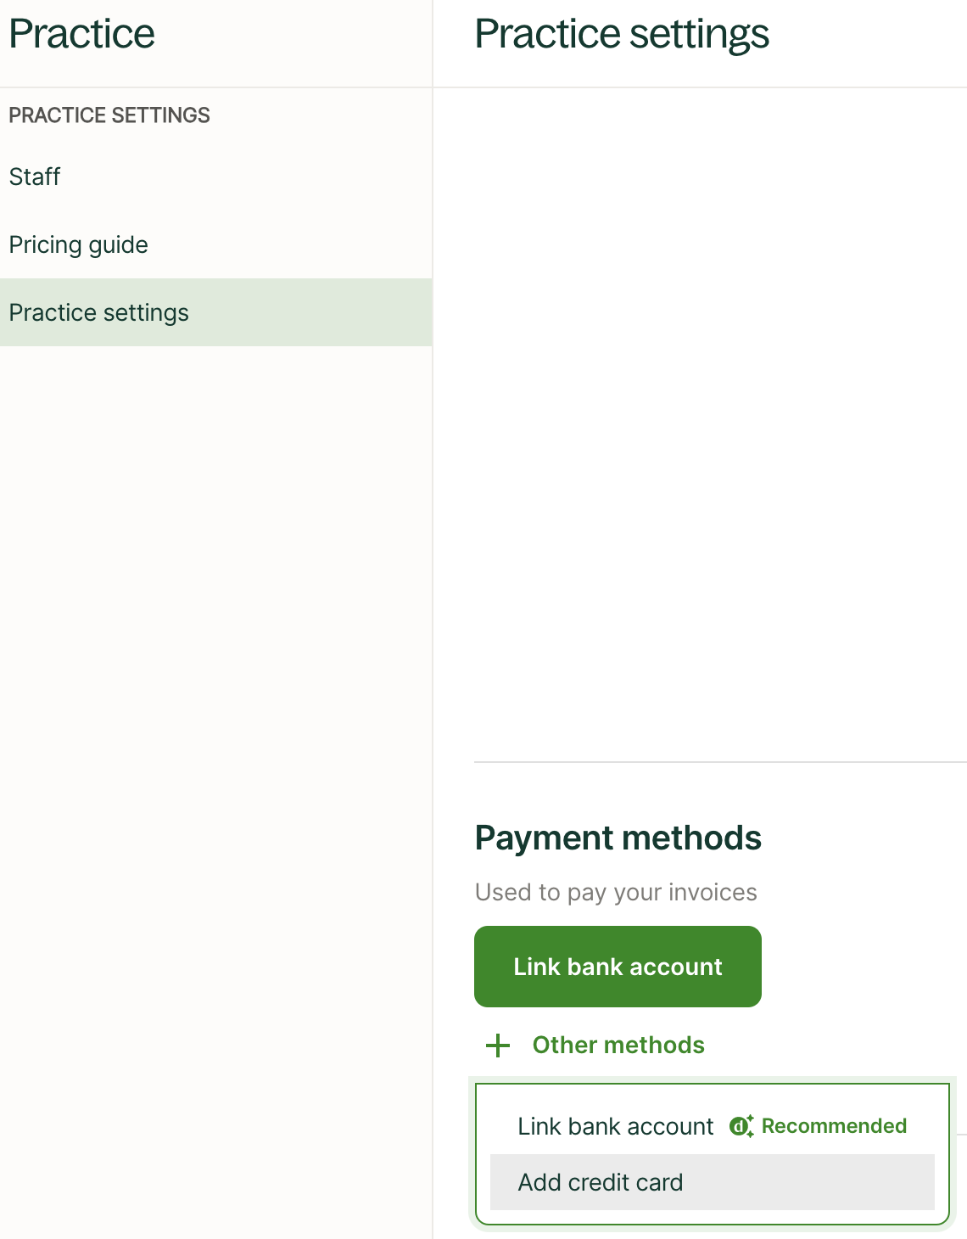This screenshot has height=1239, width=967.
Task: Select Practice settings sidebar item
Action: (99, 312)
